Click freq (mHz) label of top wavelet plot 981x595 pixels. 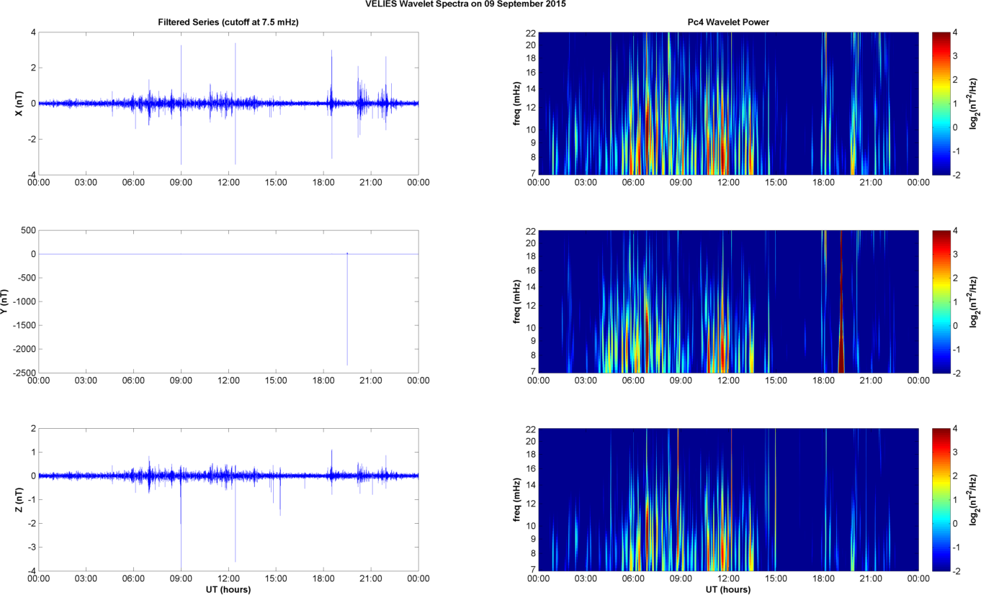tap(517, 104)
